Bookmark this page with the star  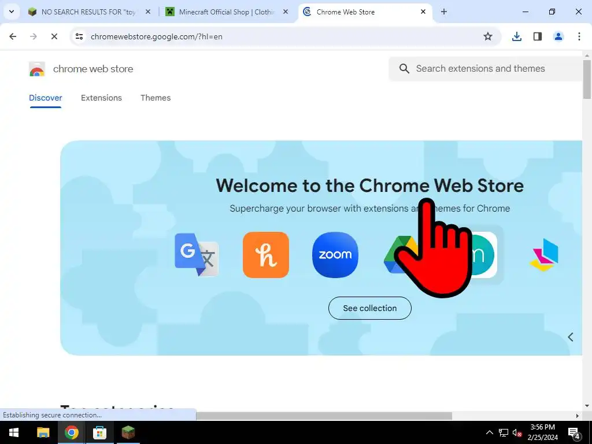click(488, 36)
